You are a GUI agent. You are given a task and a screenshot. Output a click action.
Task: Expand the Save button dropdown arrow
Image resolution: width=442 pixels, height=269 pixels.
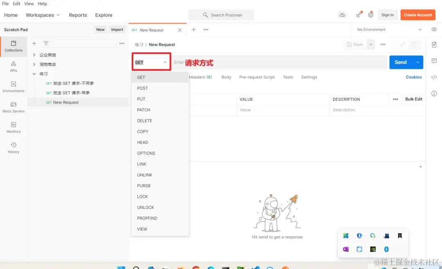tap(371, 45)
